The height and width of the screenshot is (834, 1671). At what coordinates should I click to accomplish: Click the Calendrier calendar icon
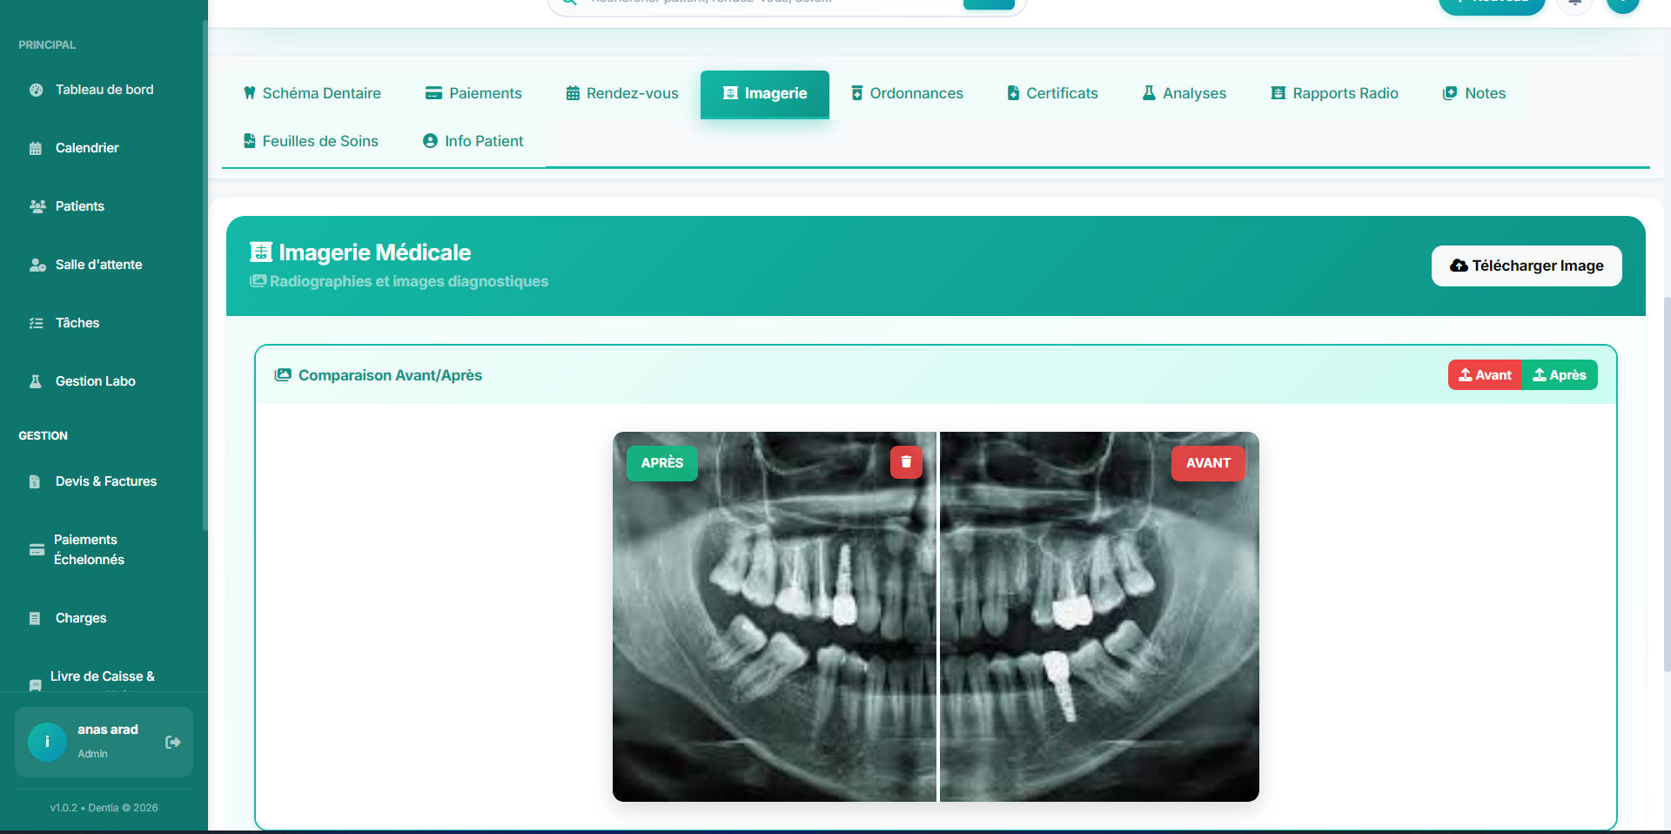pyautogui.click(x=36, y=148)
